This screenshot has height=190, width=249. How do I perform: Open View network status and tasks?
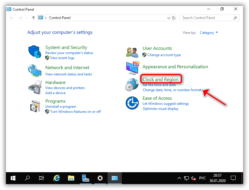tap(68, 74)
